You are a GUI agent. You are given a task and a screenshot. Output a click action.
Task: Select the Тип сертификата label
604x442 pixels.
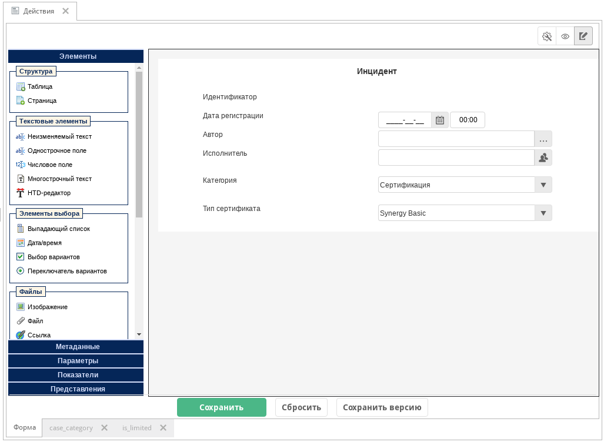pos(232,209)
